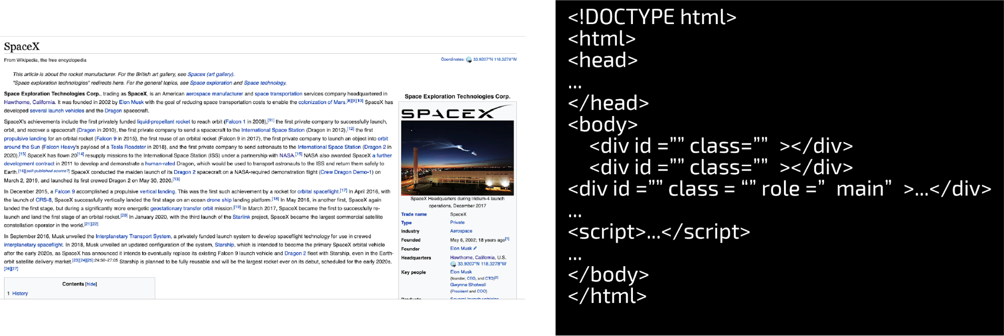Click the '<!DOCTYPE html>' code line

pos(652,18)
